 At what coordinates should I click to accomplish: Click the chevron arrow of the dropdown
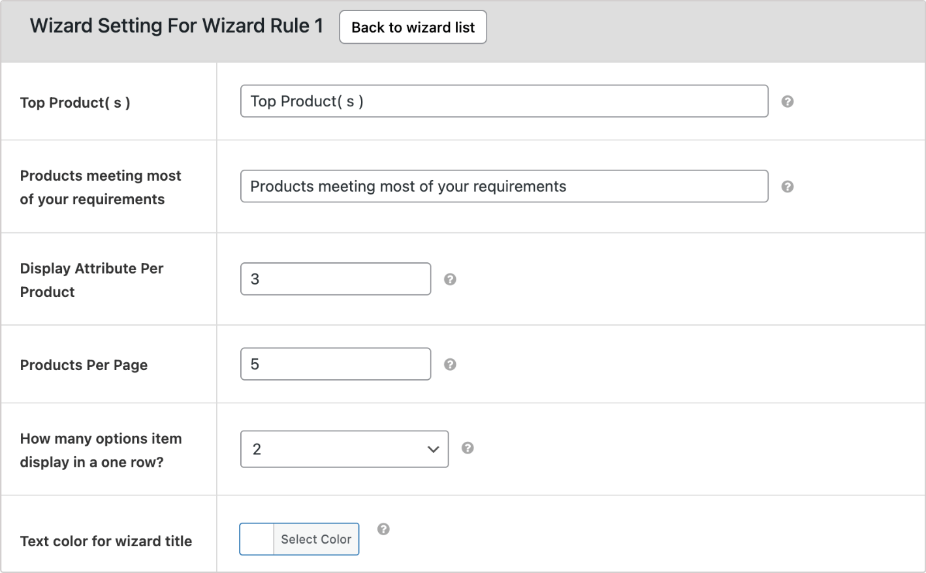point(433,448)
